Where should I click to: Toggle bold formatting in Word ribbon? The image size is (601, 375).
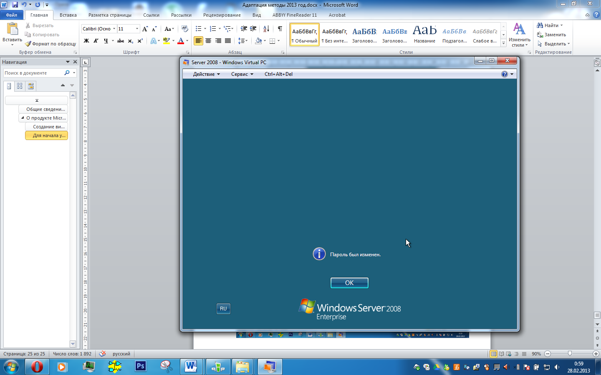86,41
